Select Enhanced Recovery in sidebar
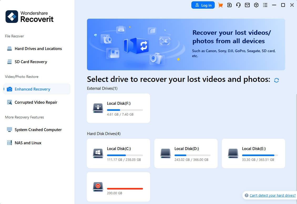The width and height of the screenshot is (297, 204). [x=37, y=89]
